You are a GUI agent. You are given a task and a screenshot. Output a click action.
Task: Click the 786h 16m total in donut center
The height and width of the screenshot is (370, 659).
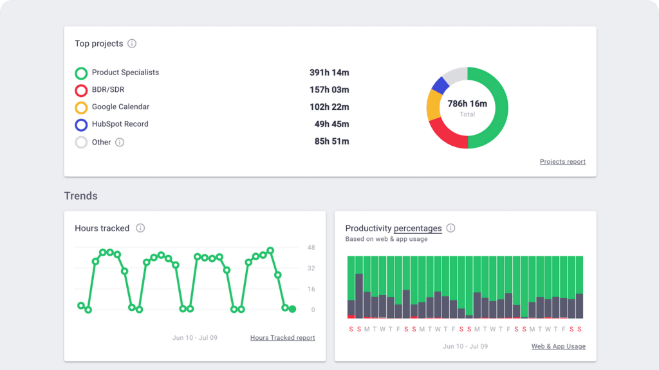pyautogui.click(x=467, y=104)
